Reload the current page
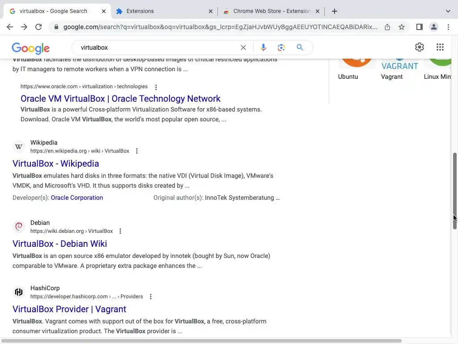Image resolution: width=458 pixels, height=344 pixels. click(x=38, y=27)
